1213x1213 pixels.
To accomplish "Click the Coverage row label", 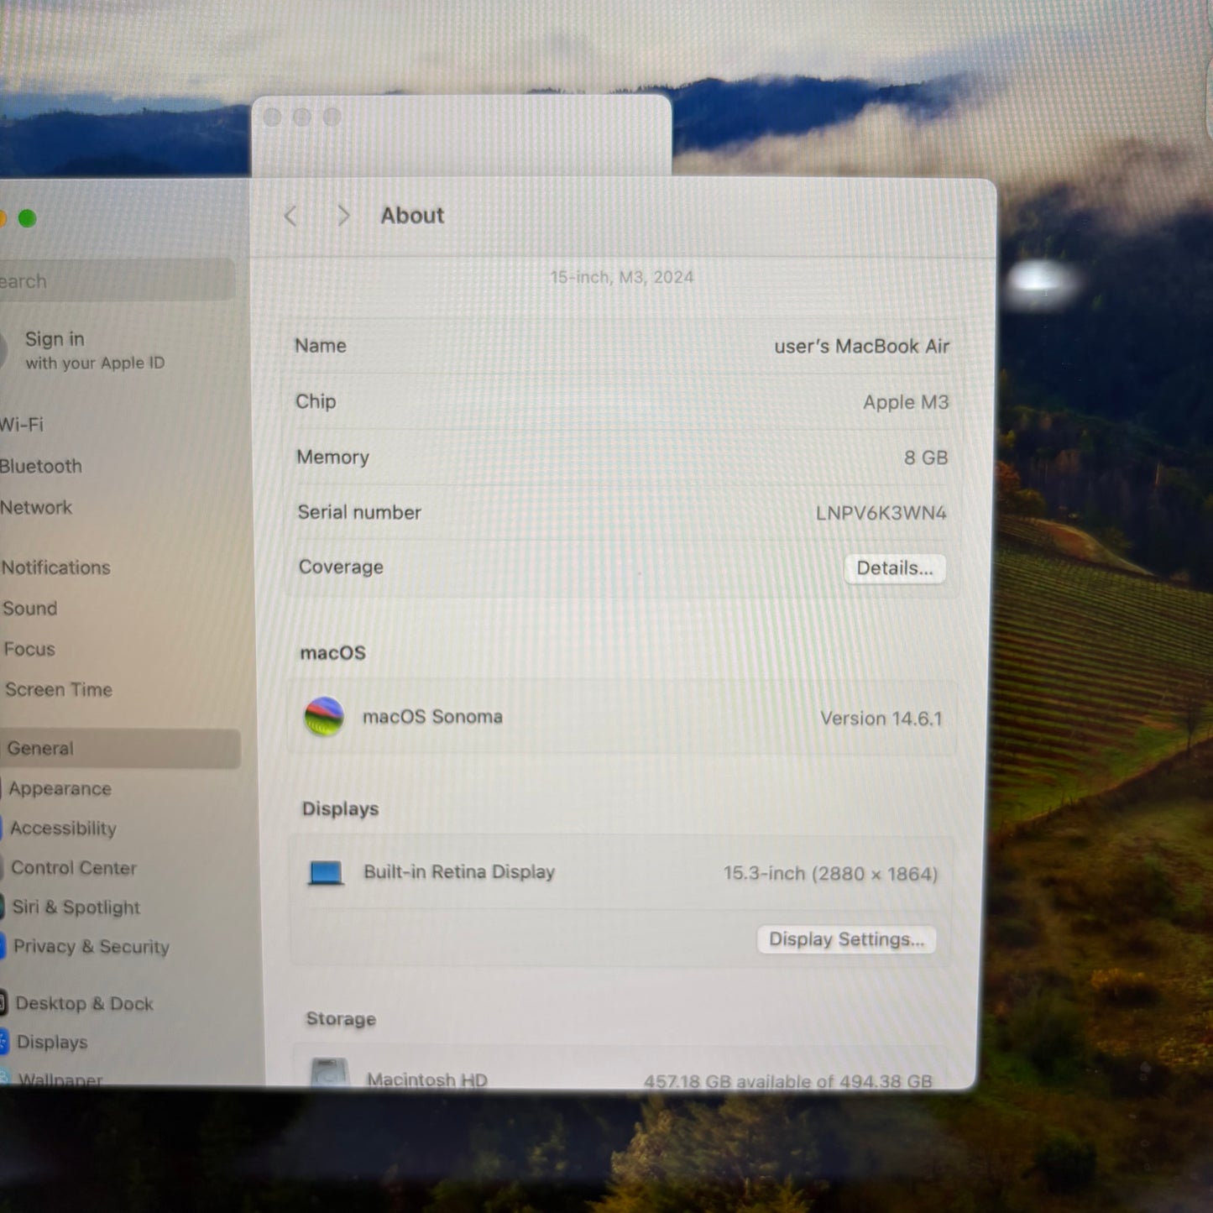I will coord(341,567).
